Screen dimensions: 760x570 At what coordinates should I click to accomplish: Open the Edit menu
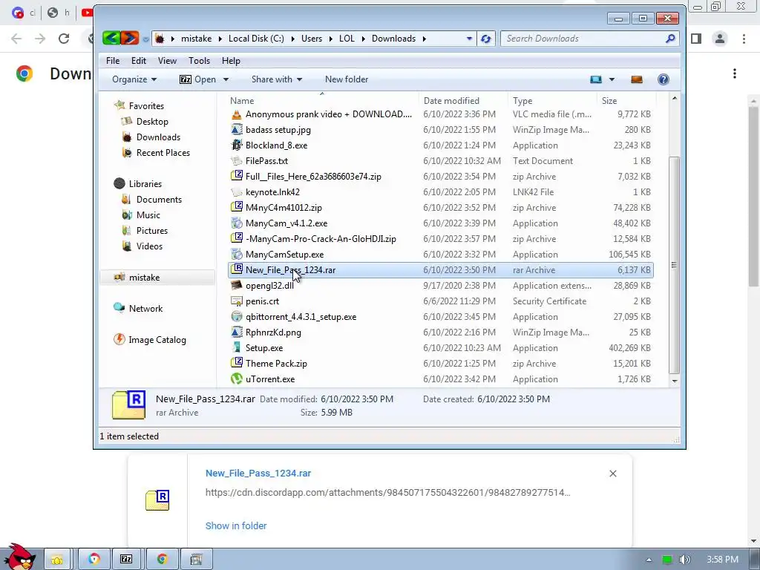point(139,61)
